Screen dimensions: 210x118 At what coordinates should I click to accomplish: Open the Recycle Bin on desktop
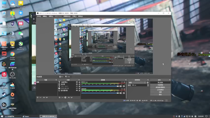pos(4,14)
